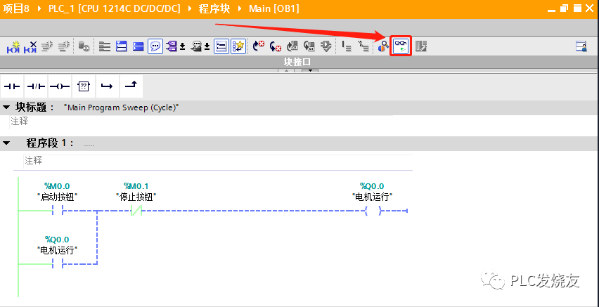Select the parallel %Q0.0 contact symbol
The image size is (599, 307).
(58, 263)
